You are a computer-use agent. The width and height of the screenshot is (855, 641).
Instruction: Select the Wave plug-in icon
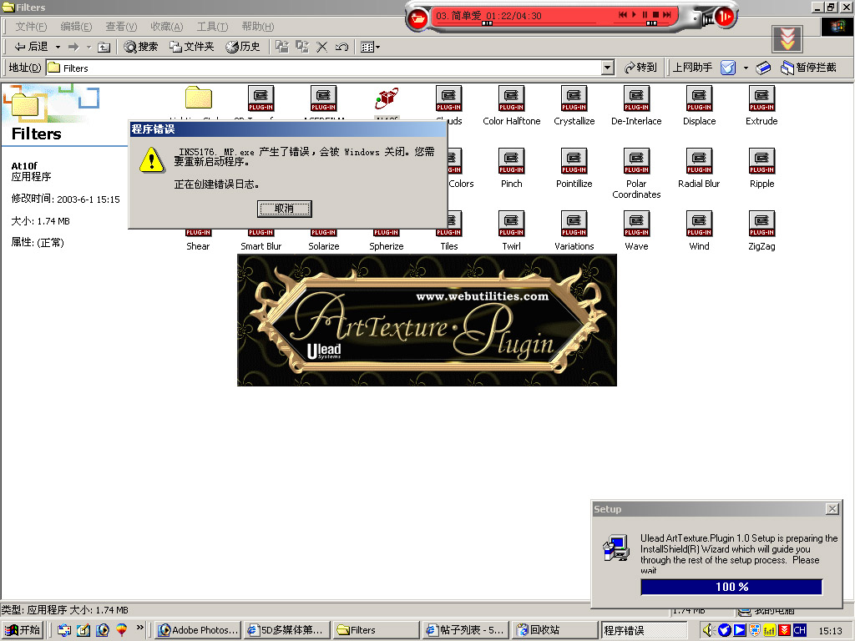point(636,225)
